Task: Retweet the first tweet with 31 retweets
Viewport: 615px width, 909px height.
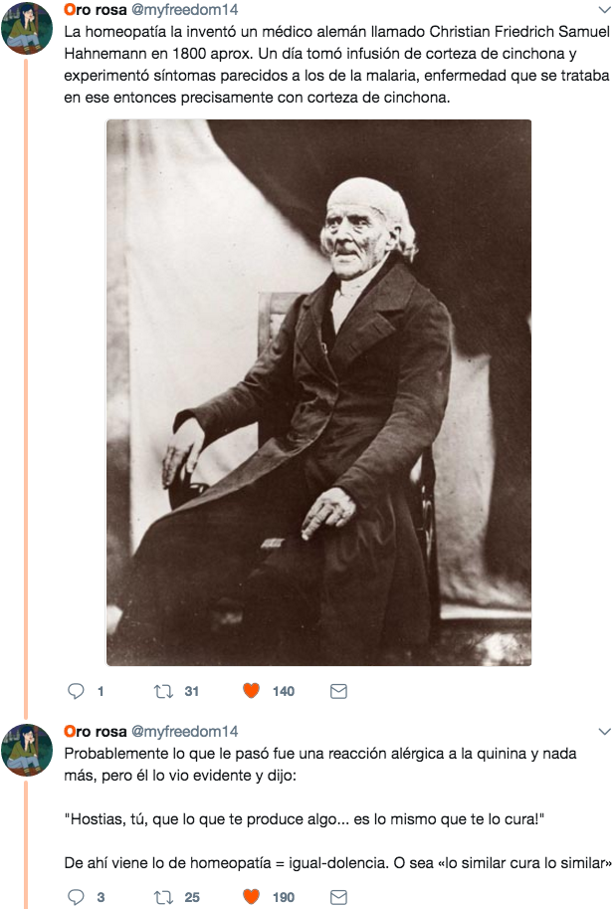Action: click(163, 691)
